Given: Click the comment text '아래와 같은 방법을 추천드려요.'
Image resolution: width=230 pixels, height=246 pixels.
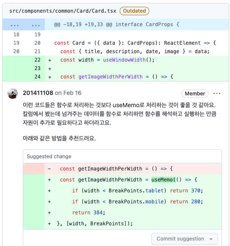Looking at the screenshot, I should tap(59, 138).
